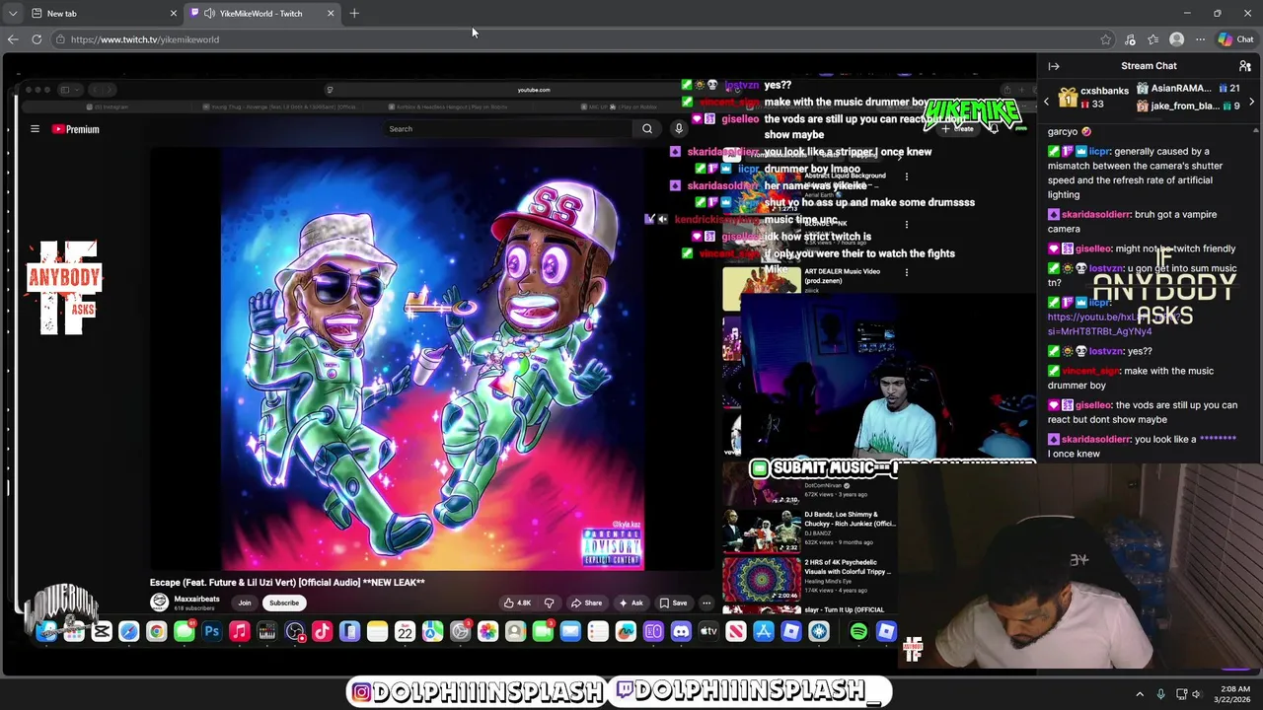Click the Ask button under video

631,603
